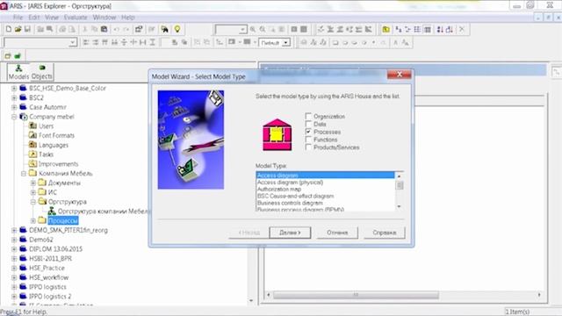562x316 pixels.
Task: Click the delete X toolbar icon
Action: (x=462, y=29)
